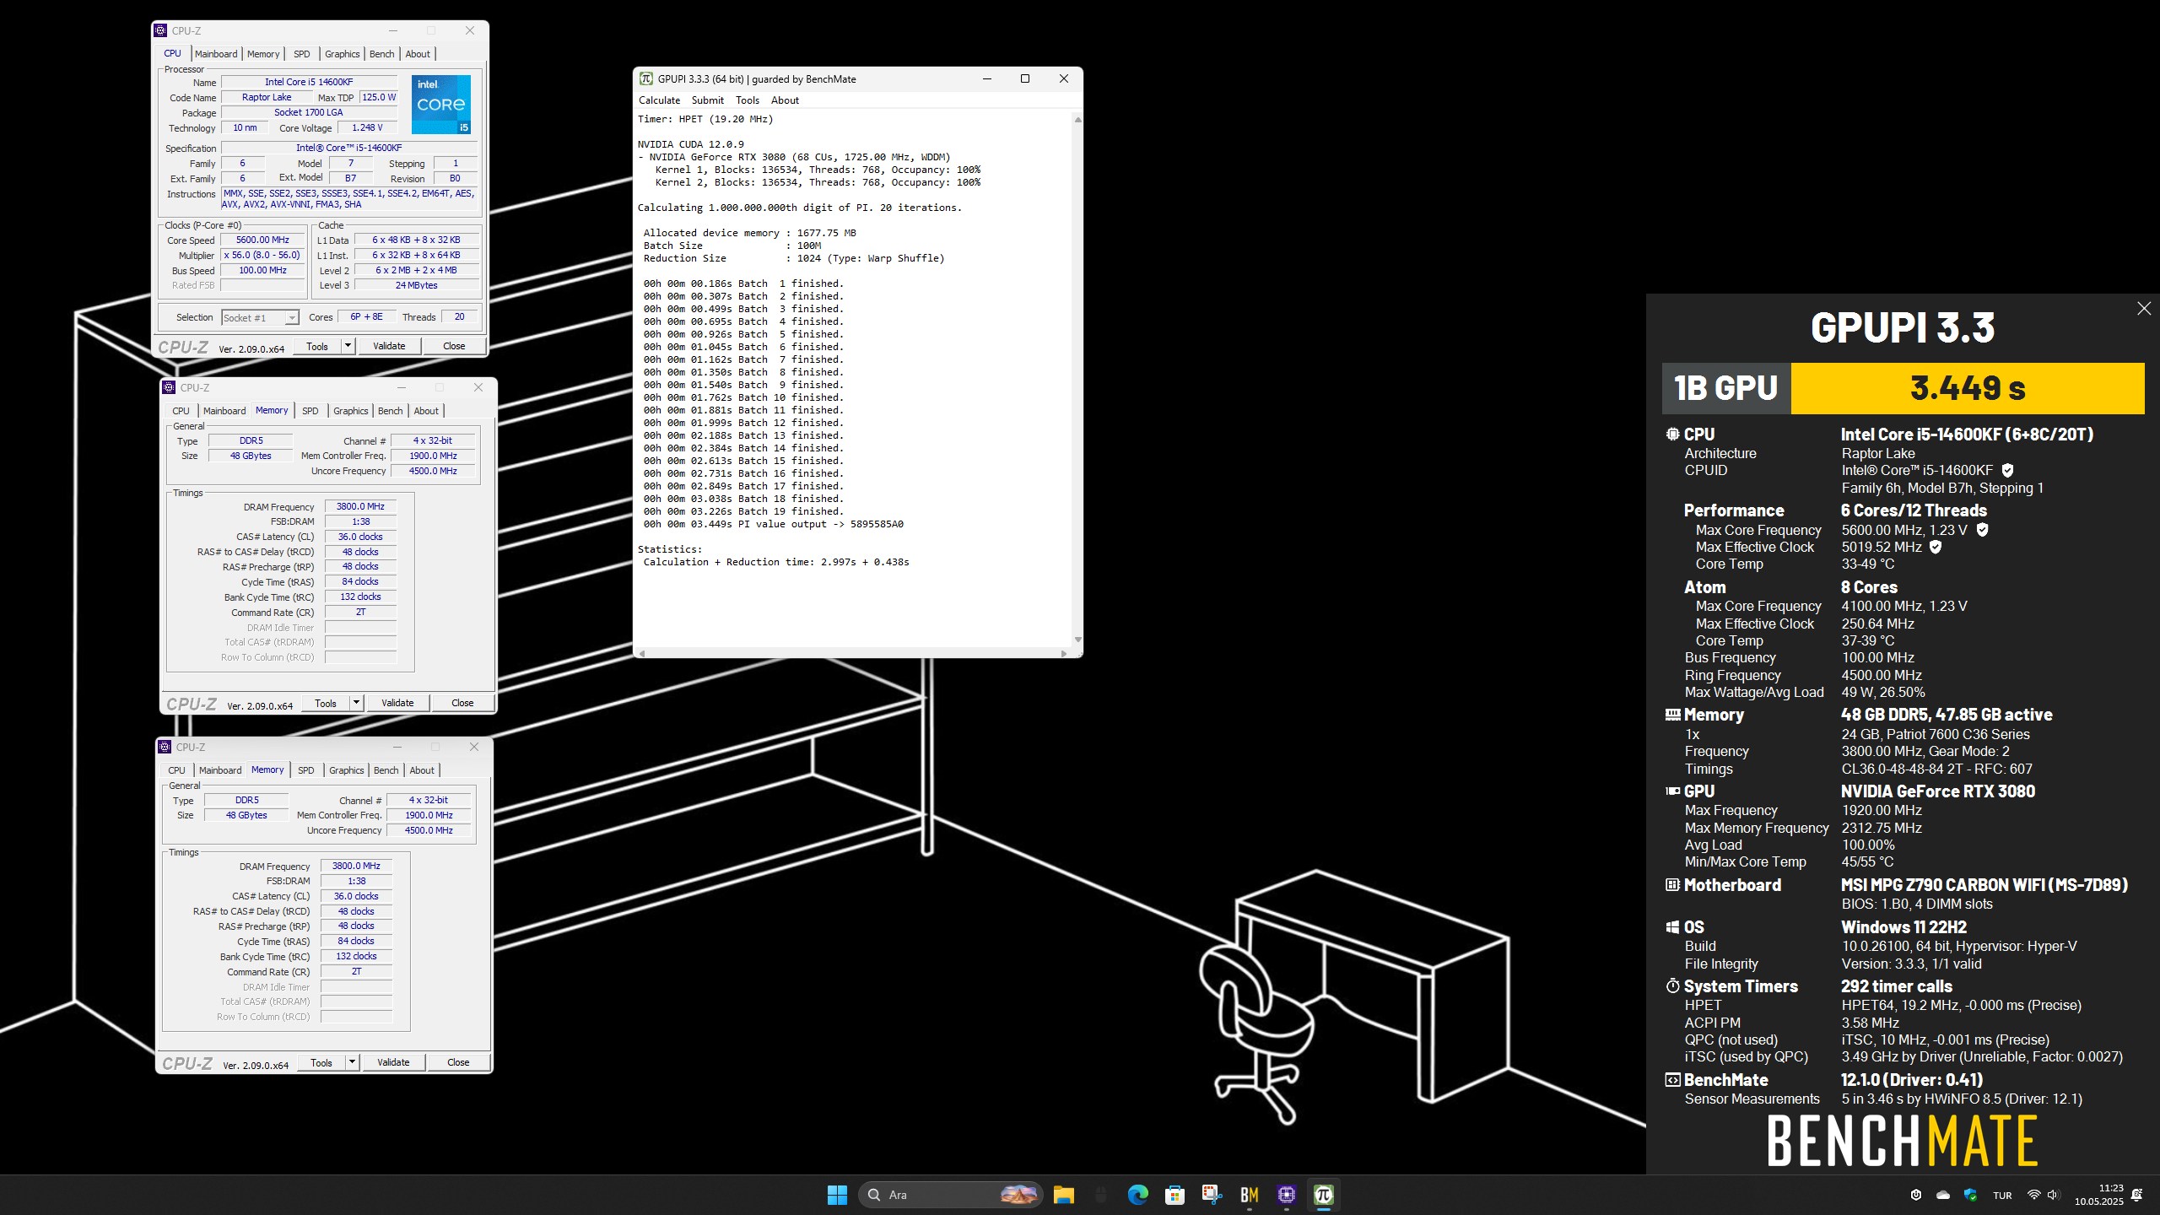Open CPU-Z taskbar icon
Image resolution: width=2160 pixels, height=1215 pixels.
click(1286, 1195)
